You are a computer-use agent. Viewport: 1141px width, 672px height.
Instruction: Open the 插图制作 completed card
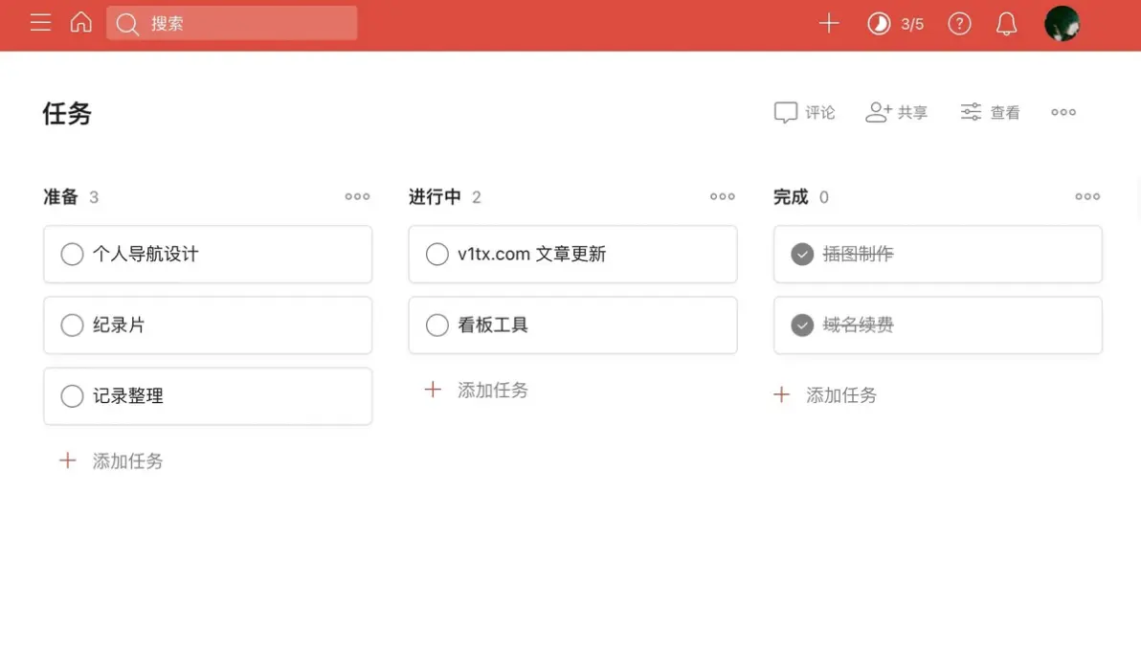point(938,254)
